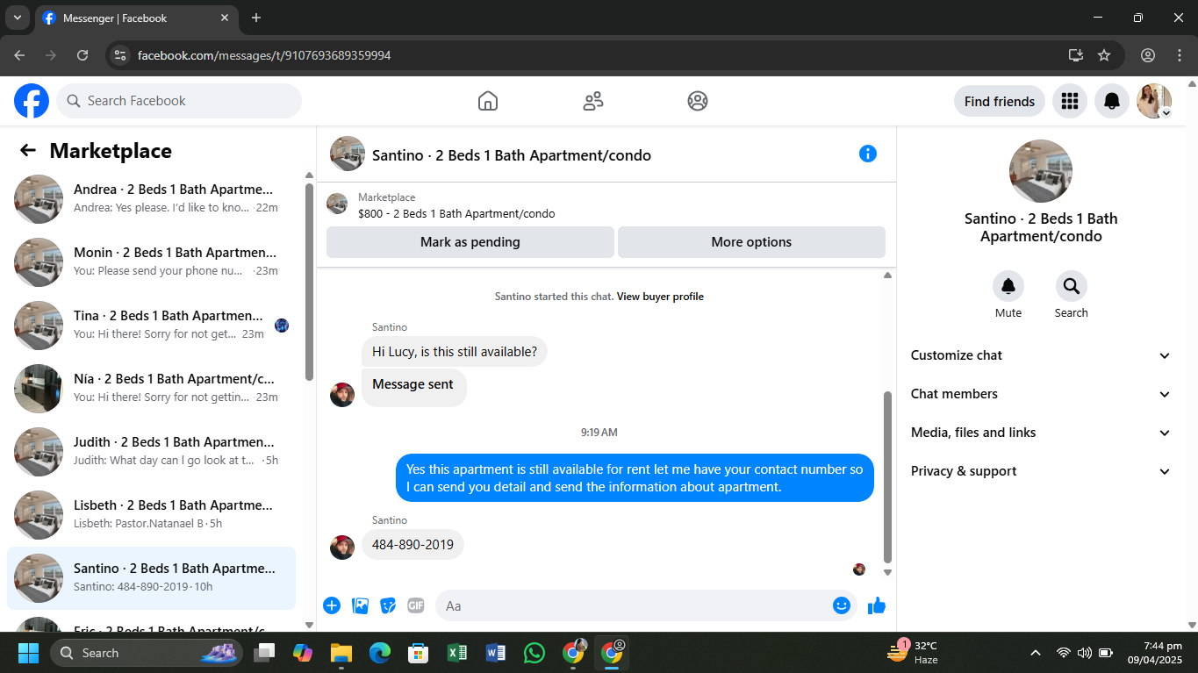Image resolution: width=1198 pixels, height=673 pixels.
Task: Attach a photo or file
Action: (x=360, y=605)
